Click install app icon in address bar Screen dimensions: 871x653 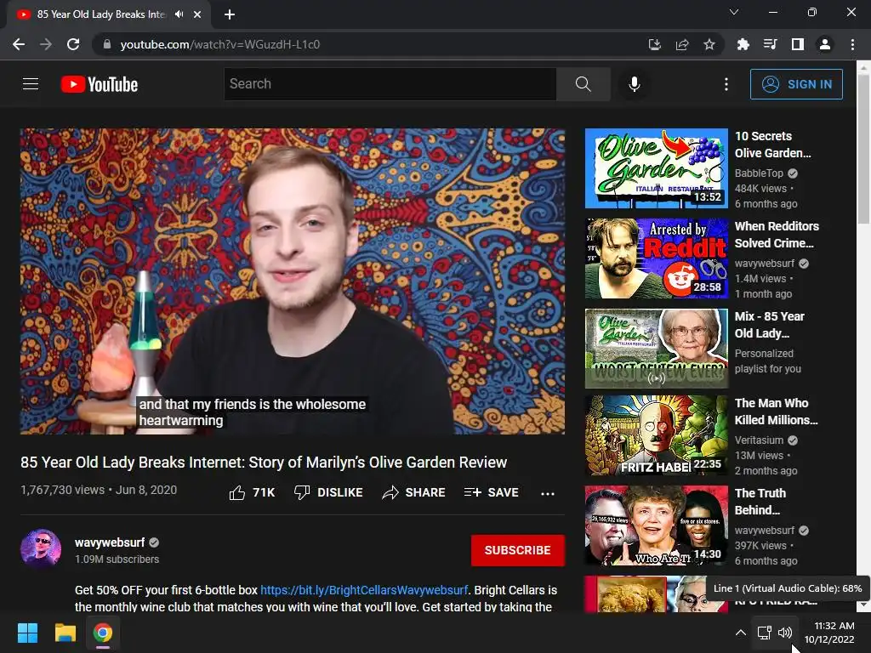tap(655, 44)
